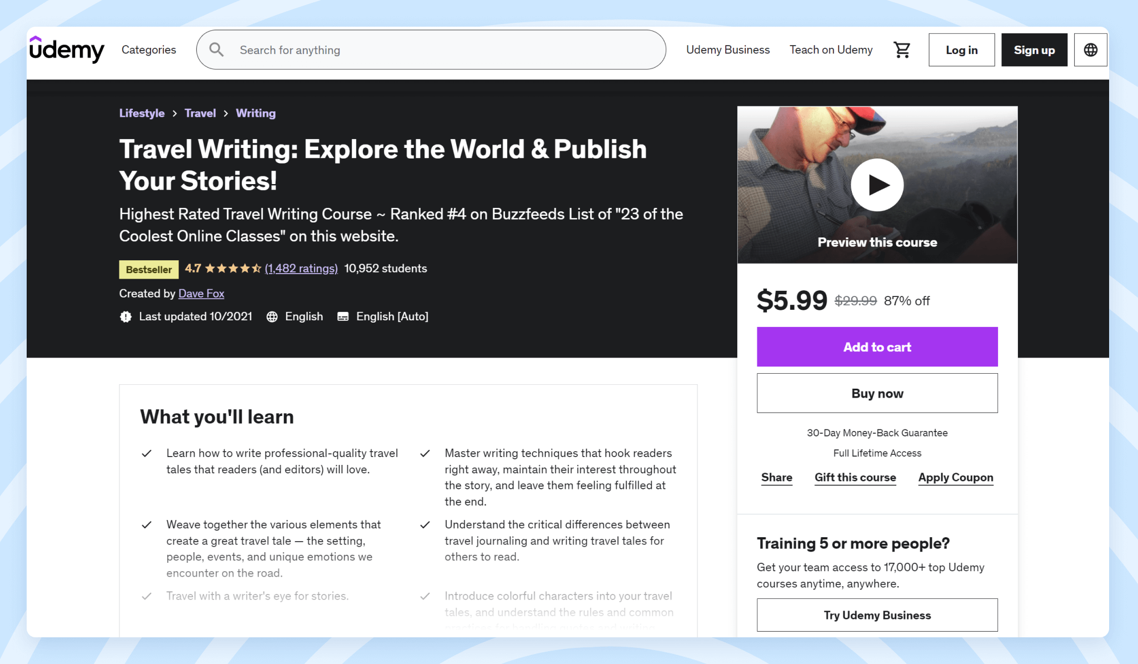Screen dimensions: 1138x664
Task: Click the course preview thumbnail image
Action: [877, 185]
